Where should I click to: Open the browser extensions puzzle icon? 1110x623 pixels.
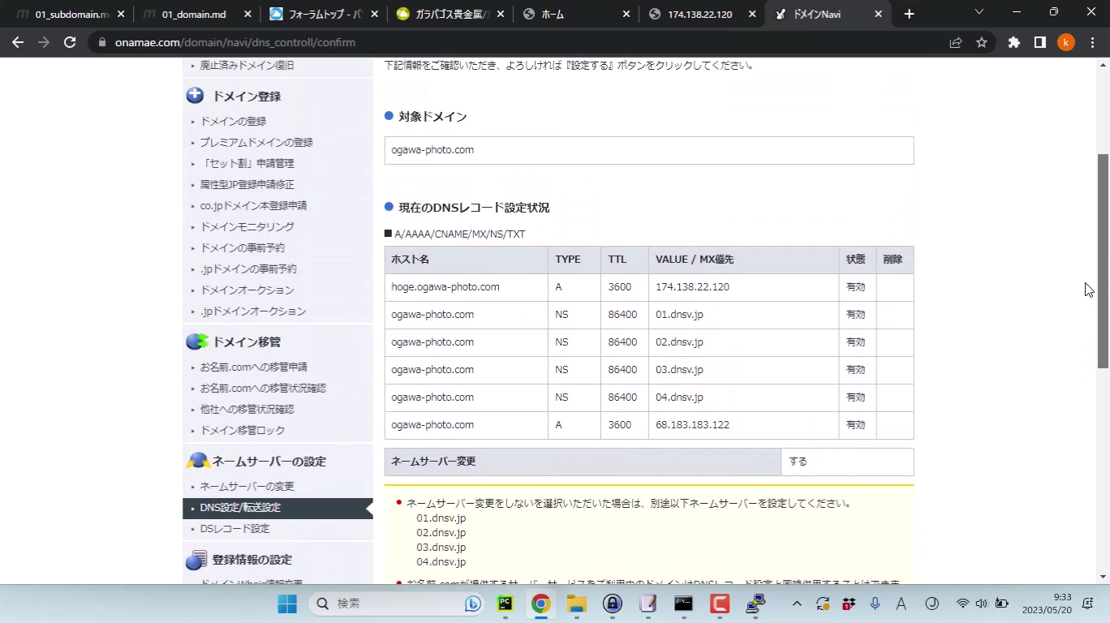point(1013,42)
